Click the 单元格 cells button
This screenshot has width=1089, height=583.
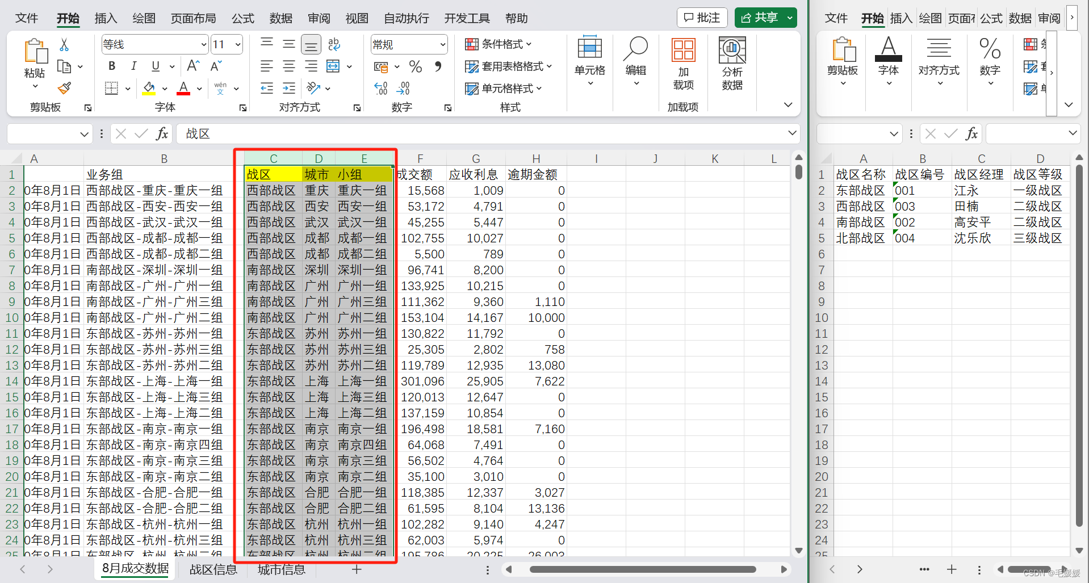(x=590, y=61)
